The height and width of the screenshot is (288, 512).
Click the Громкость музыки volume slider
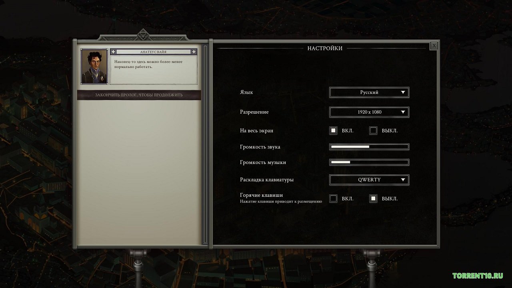click(x=369, y=162)
